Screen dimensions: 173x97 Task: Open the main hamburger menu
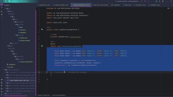click(6, 1)
